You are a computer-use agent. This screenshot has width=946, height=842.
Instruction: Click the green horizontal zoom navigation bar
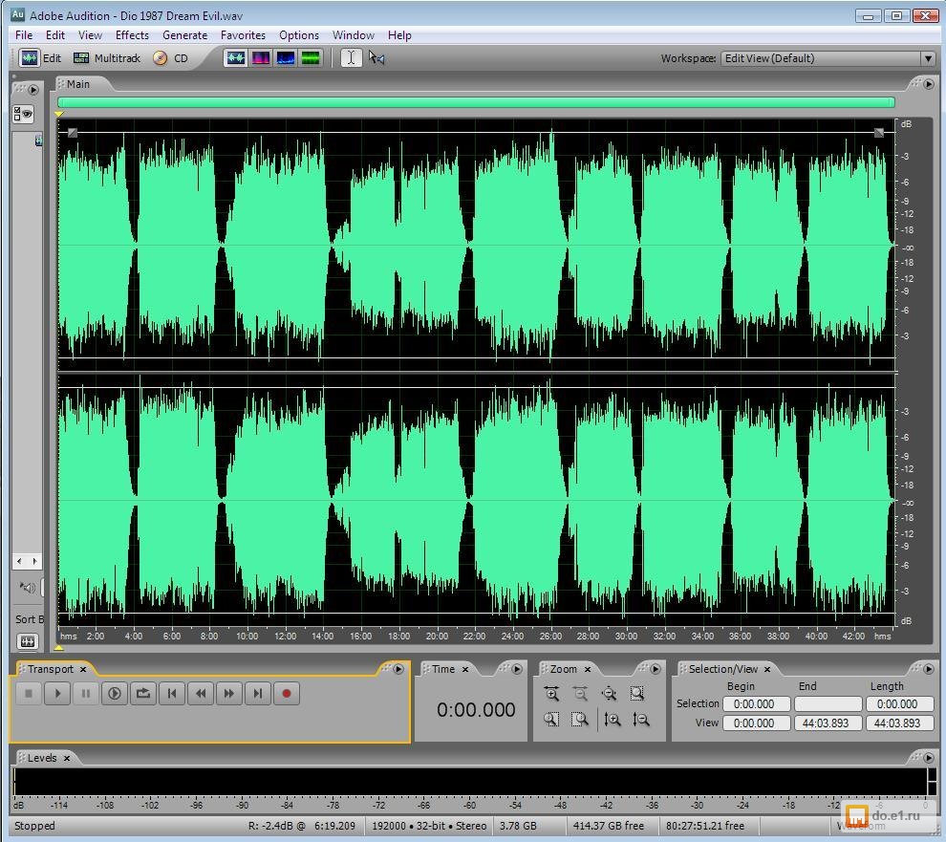coord(476,102)
